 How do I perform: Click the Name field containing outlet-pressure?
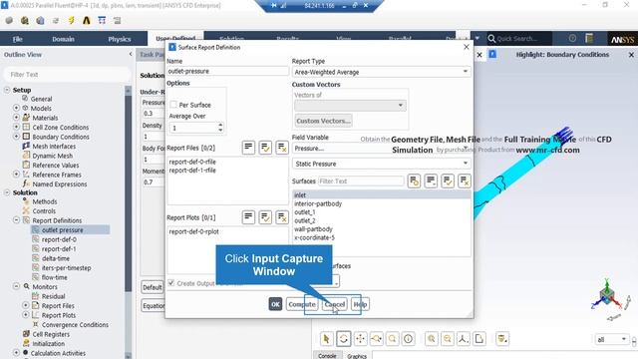click(x=227, y=71)
